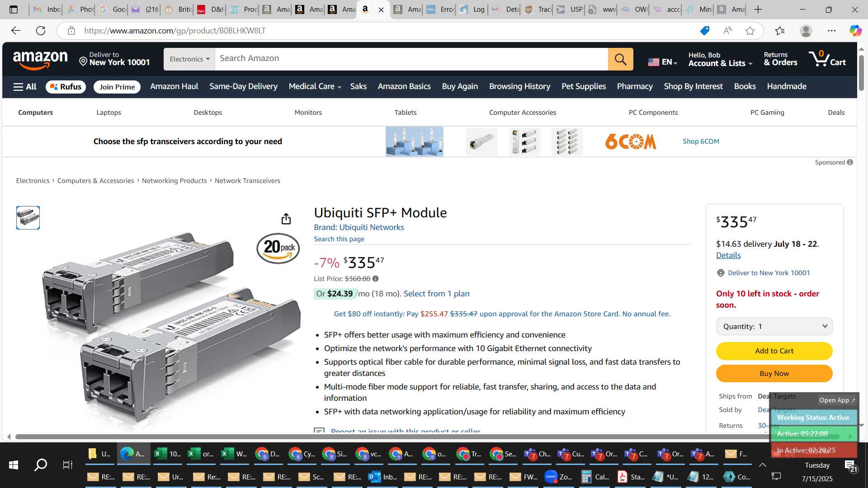Click the Amazon logo

pos(40,60)
